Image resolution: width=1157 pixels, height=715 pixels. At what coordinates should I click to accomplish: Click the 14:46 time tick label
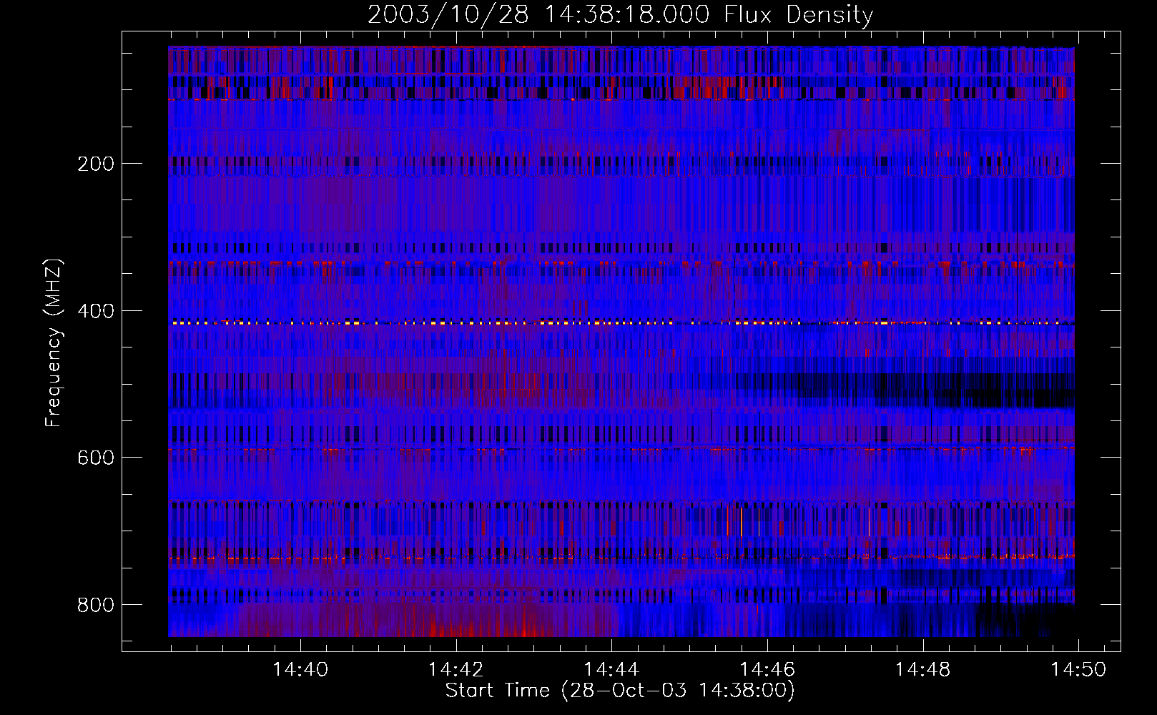coord(767,669)
